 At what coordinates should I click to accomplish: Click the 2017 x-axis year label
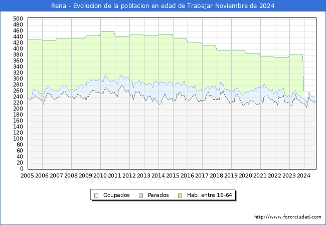click(x=202, y=175)
